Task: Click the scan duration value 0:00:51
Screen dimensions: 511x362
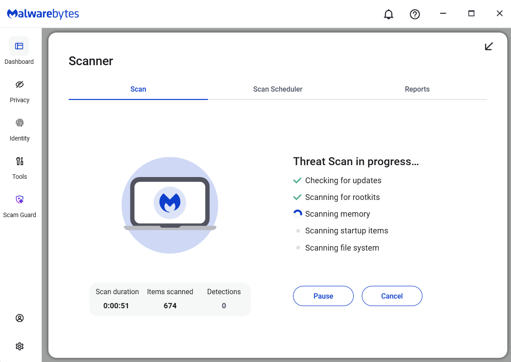Action: point(116,306)
